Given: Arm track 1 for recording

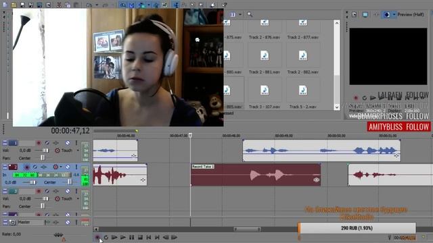Looking at the screenshot, I should (39, 142).
